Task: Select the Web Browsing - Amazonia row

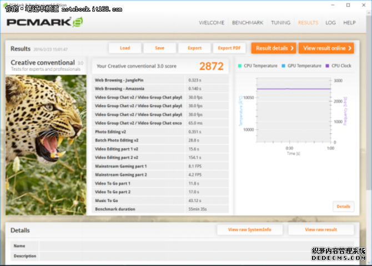Action: [x=160, y=89]
